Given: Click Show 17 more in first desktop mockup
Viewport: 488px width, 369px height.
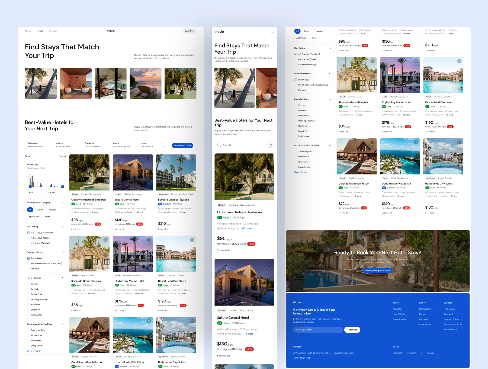Looking at the screenshot, I should point(33,351).
